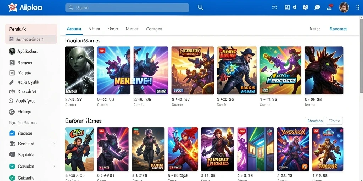Click the Steocode button

tap(314, 121)
